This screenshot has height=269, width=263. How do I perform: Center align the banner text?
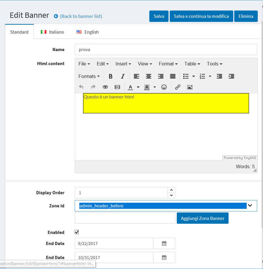(148, 76)
